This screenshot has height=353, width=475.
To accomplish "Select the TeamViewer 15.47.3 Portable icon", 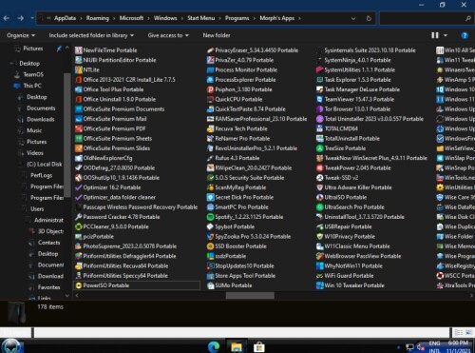I will 319,99.
